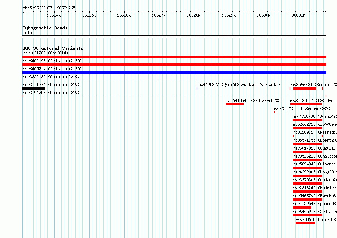Click the ruler's left arrowhead
The width and height of the screenshot is (337, 238).
23,12
